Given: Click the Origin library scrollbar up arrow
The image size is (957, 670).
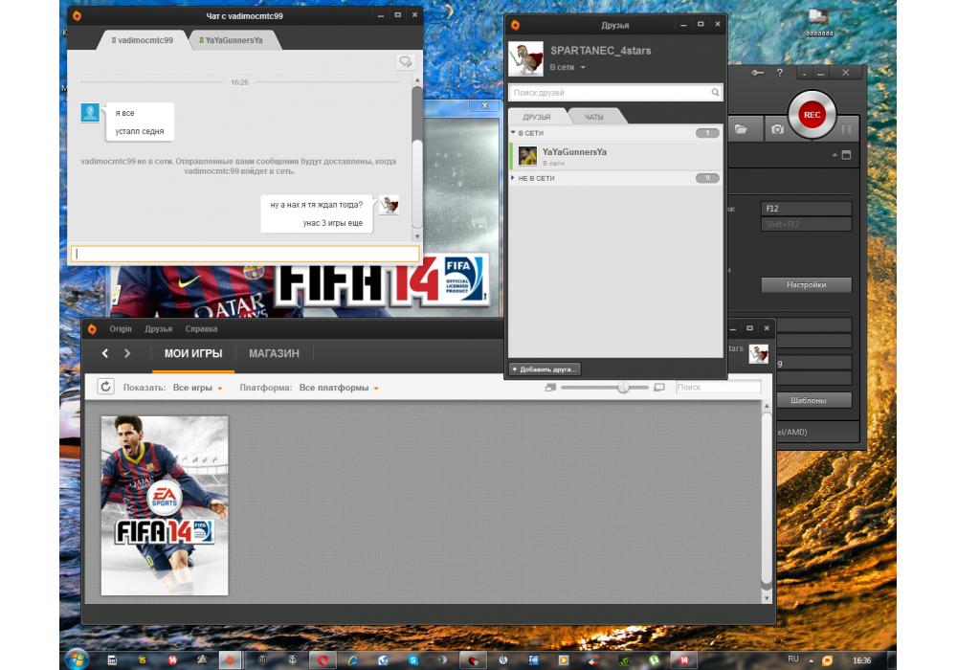Looking at the screenshot, I should tap(768, 405).
